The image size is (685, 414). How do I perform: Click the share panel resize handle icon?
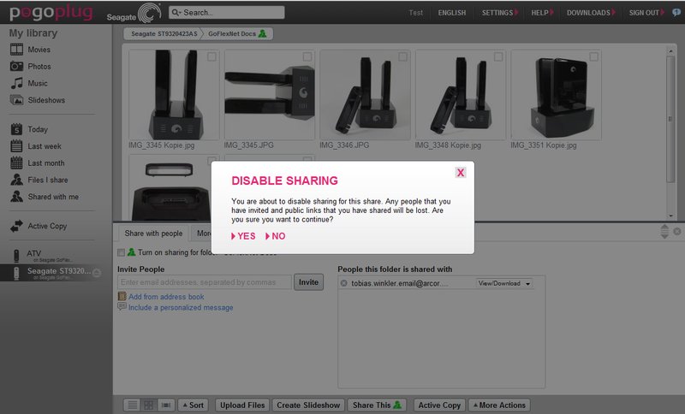click(664, 232)
